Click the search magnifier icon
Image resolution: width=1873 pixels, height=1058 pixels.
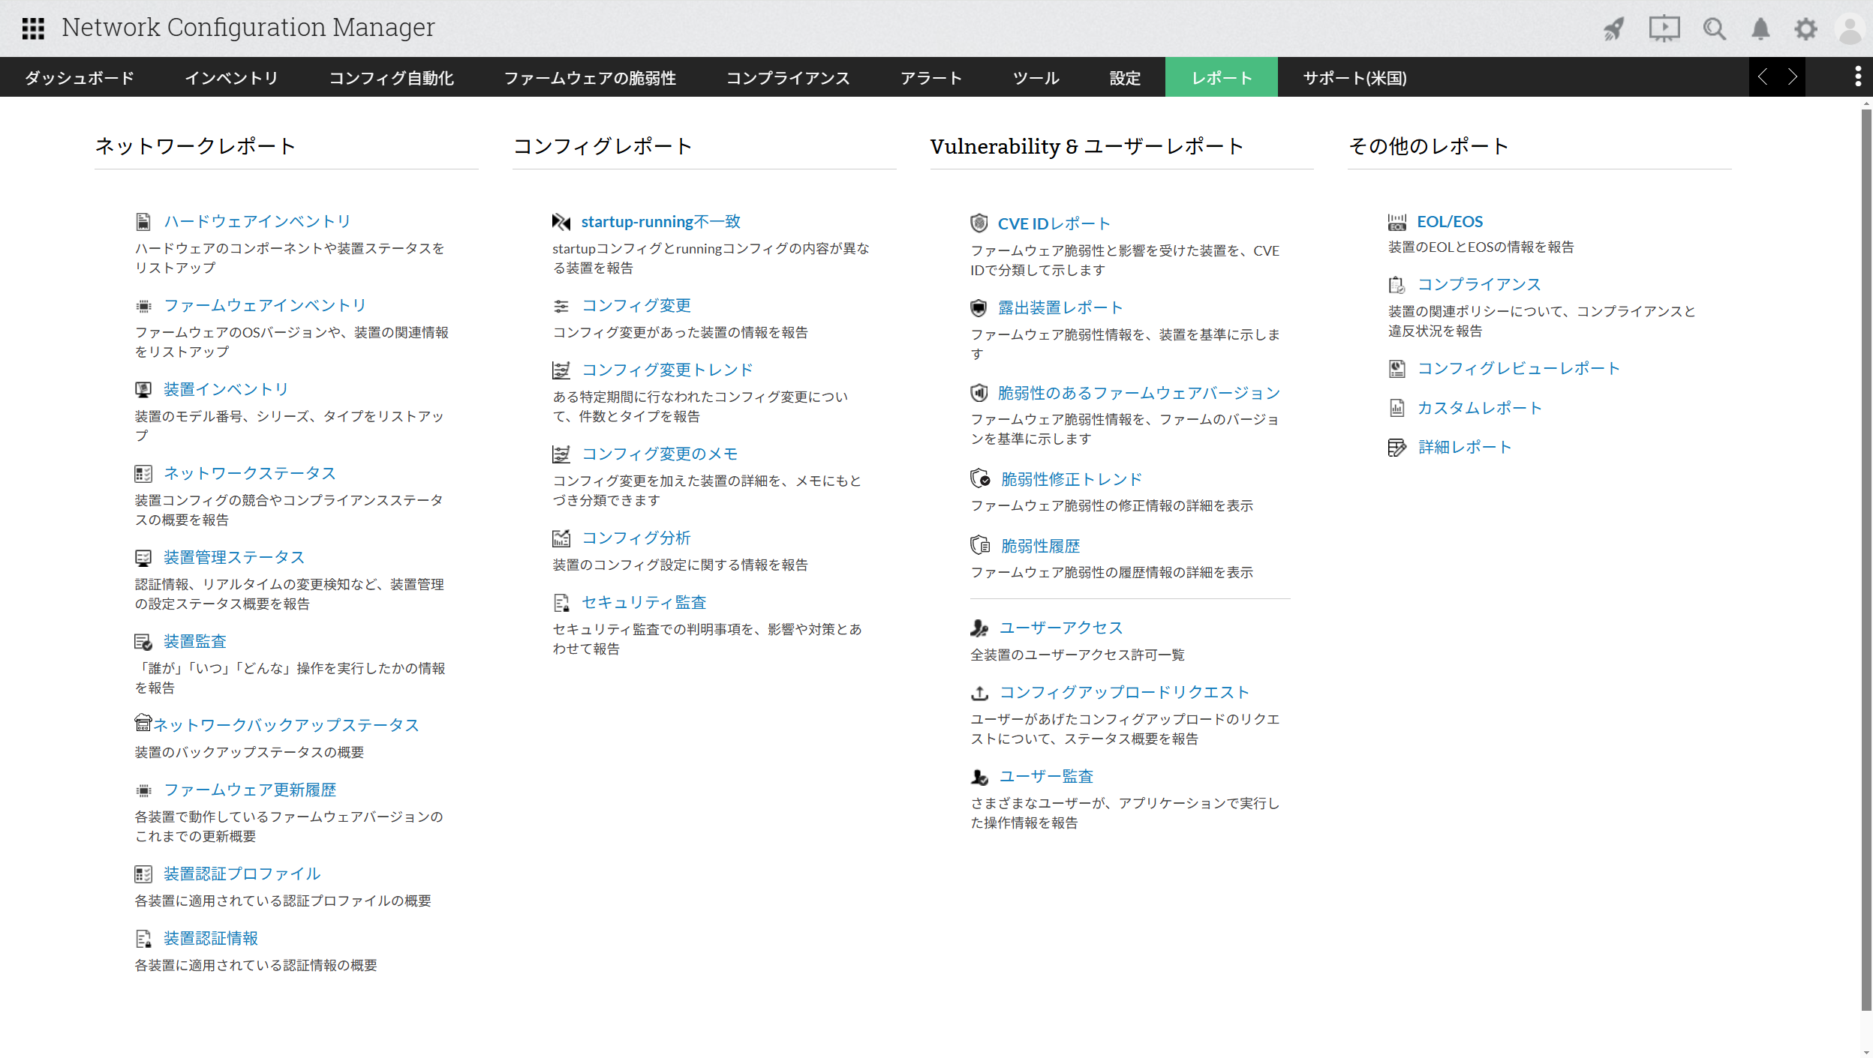pos(1714,28)
